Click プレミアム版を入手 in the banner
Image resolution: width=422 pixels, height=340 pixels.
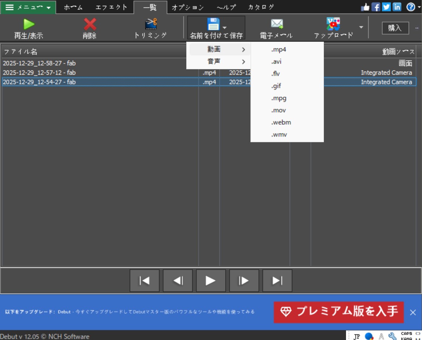coord(338,312)
